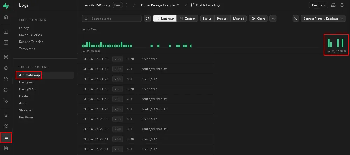Open the 02:31:50 HEAD /rest/v1/ log row

click(146, 59)
